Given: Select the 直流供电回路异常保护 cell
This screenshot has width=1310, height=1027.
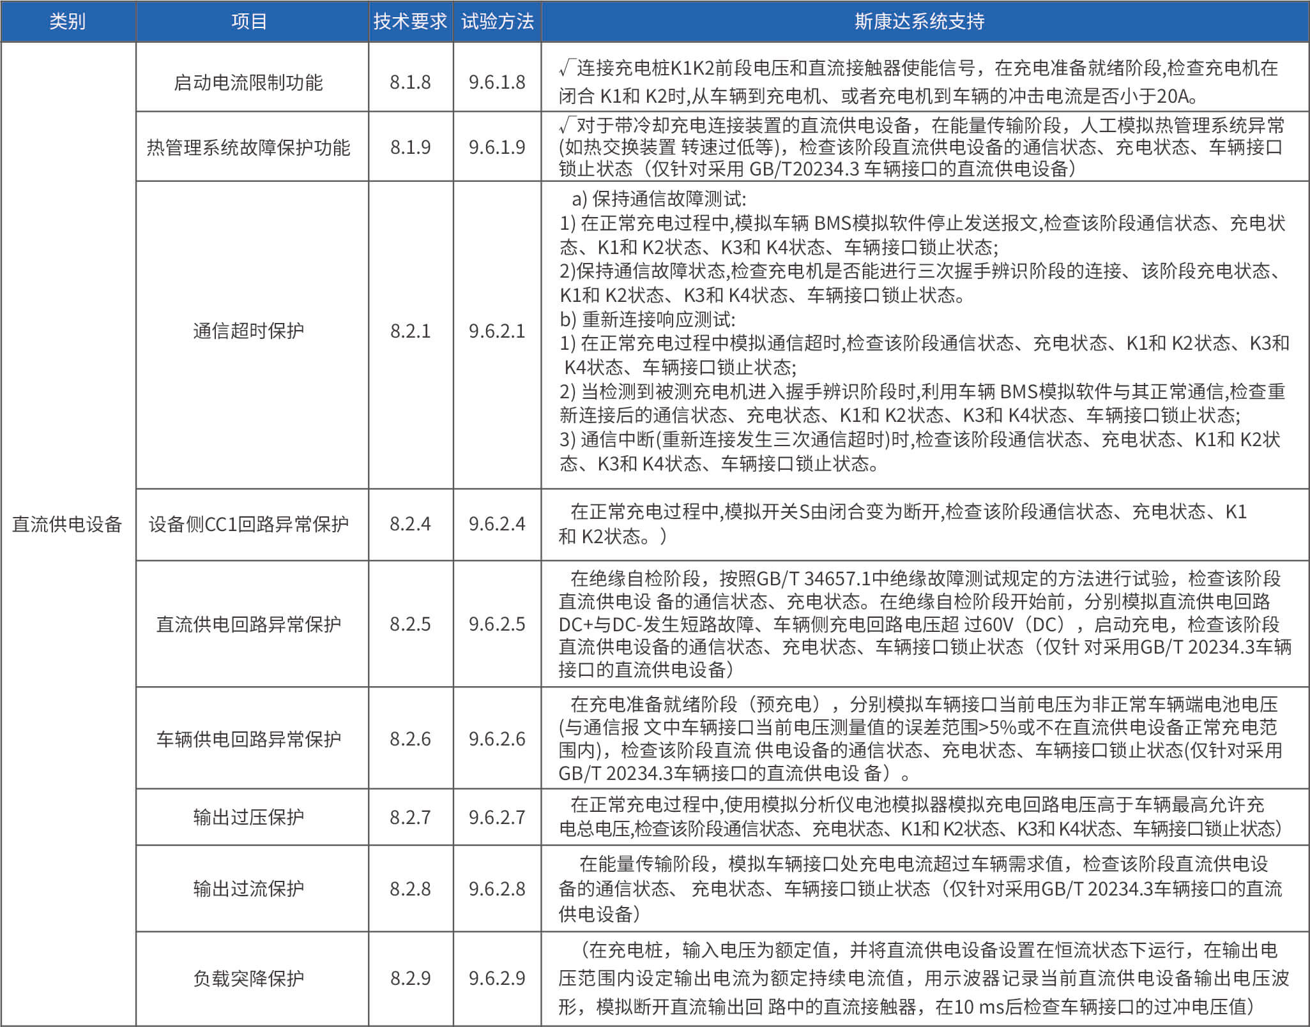Looking at the screenshot, I should point(248,624).
